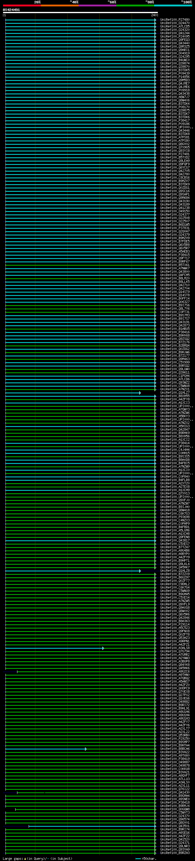The width and height of the screenshot is (195, 861).
Task: Select the UniRef100_A3ALS8 label
Action: [x=175, y=648]
